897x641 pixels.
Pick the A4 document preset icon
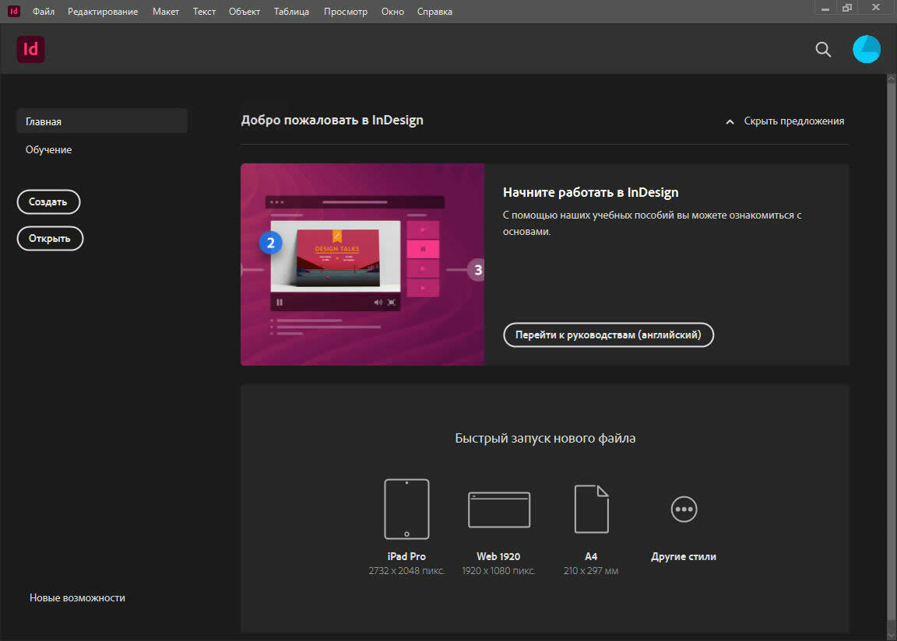coord(591,509)
